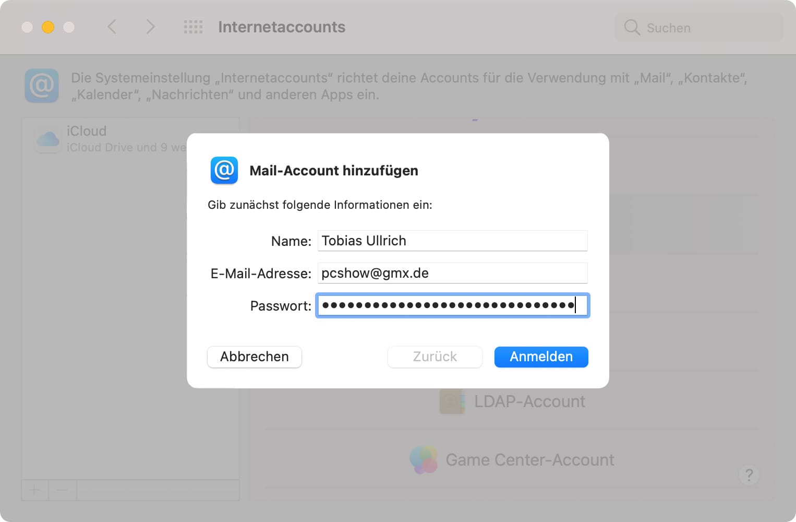The width and height of the screenshot is (796, 522).
Task: Add account with the plus button
Action: [x=34, y=490]
